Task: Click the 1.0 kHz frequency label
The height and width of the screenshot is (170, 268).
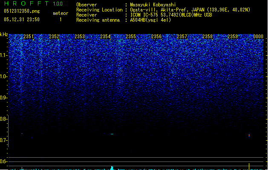Action: [4, 76]
